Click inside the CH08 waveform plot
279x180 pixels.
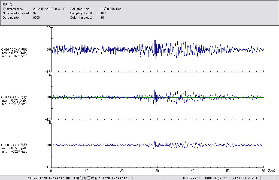pos(157,145)
